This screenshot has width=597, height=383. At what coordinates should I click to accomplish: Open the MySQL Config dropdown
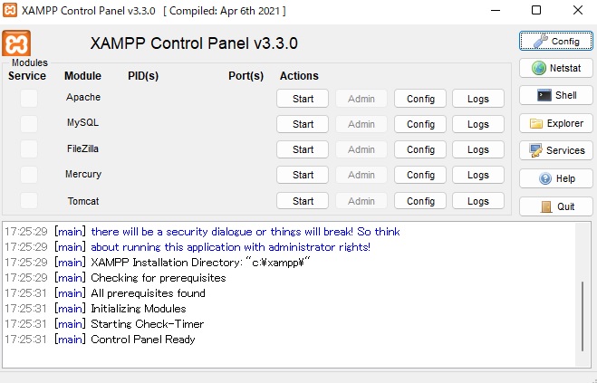pos(420,124)
